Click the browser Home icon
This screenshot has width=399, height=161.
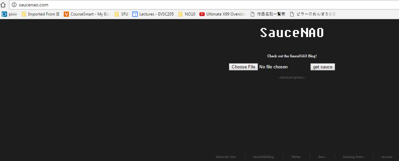coord(3,5)
